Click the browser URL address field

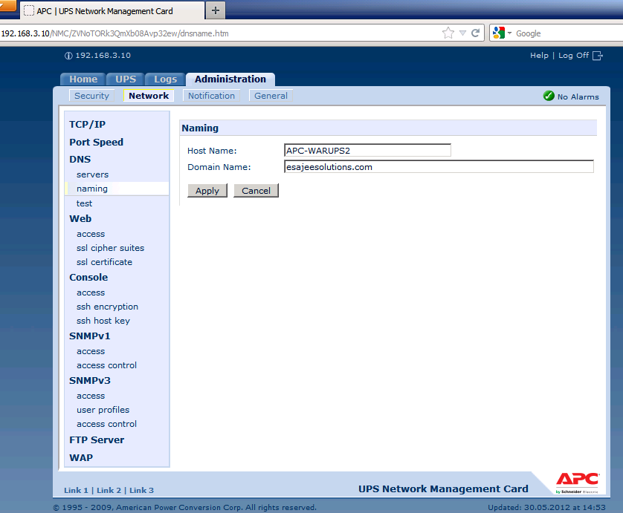(x=221, y=33)
